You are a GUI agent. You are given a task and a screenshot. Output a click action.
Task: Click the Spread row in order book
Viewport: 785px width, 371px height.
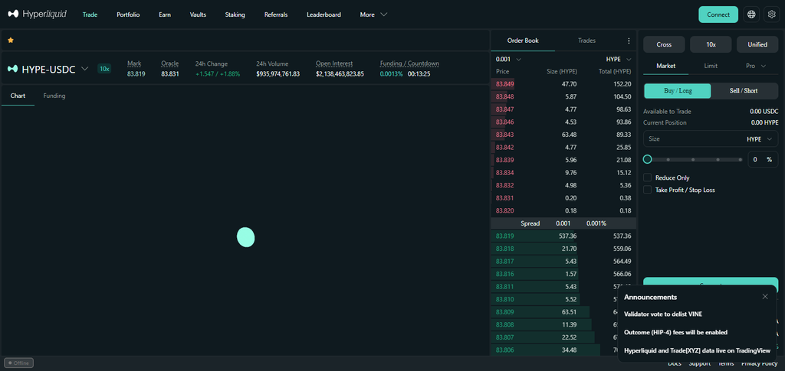(563, 223)
